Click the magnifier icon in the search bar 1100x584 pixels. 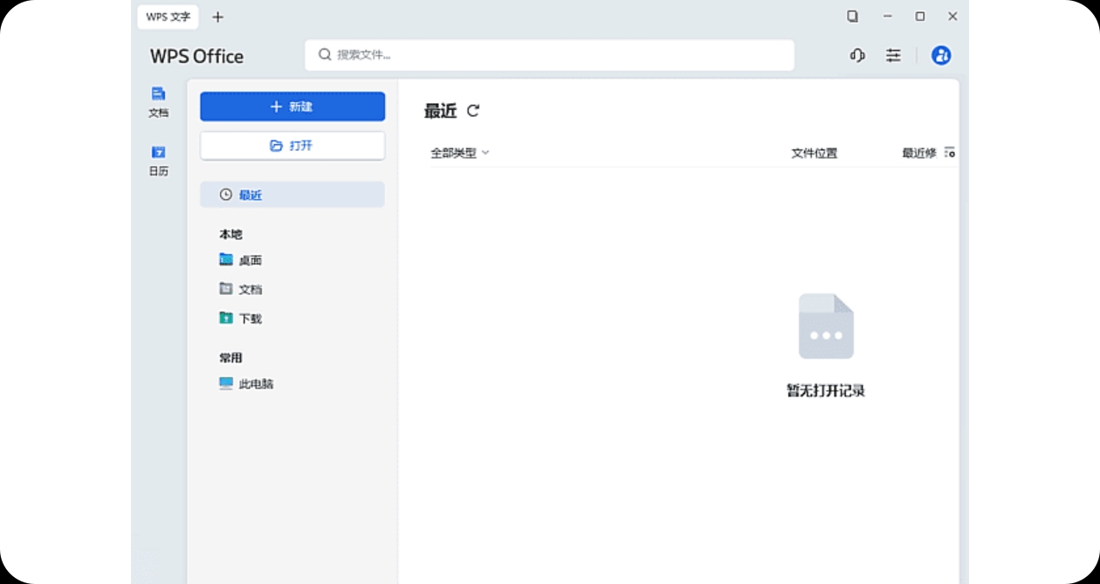click(x=324, y=54)
